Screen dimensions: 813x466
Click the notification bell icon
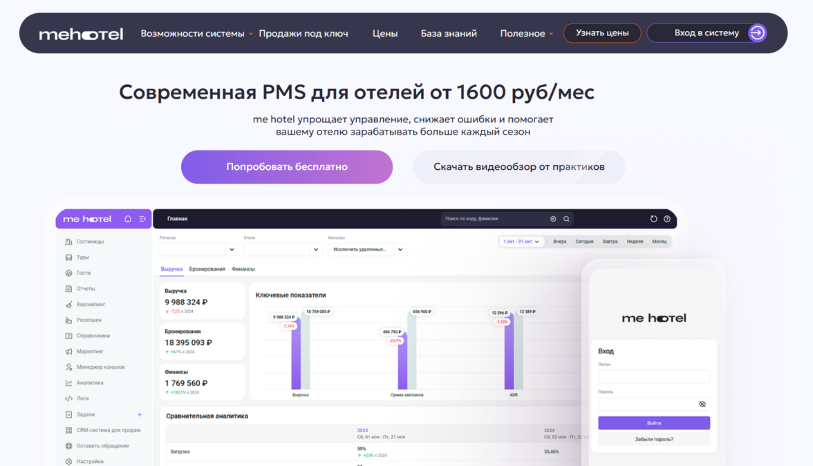coord(127,219)
